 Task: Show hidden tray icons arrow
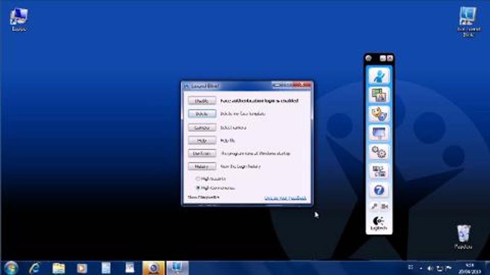point(421,268)
